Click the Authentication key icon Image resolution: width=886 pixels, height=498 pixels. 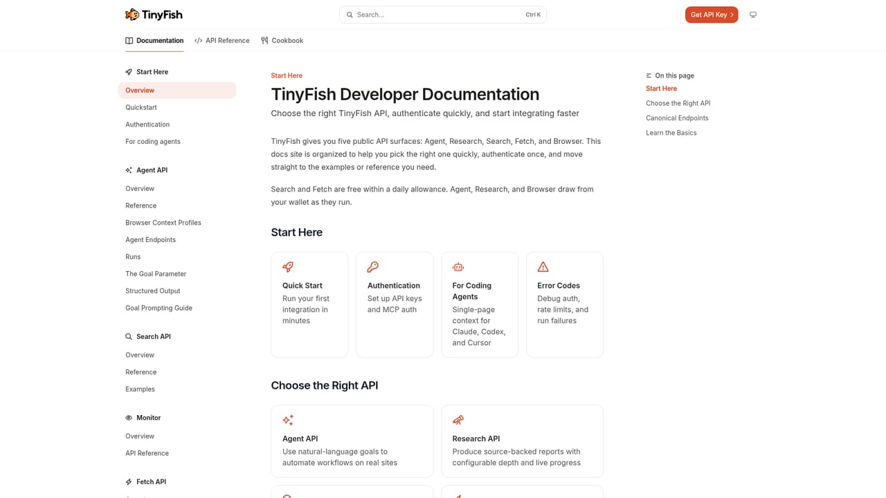(373, 267)
